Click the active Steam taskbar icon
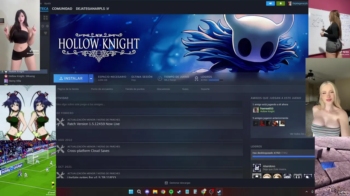Image resolution: width=350 pixels, height=196 pixels. click(219, 192)
